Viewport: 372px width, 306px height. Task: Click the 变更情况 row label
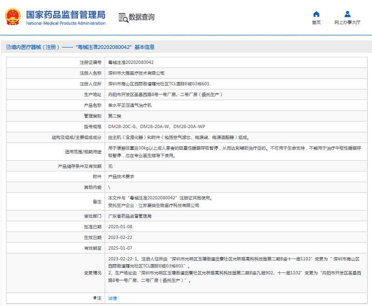coord(93,273)
